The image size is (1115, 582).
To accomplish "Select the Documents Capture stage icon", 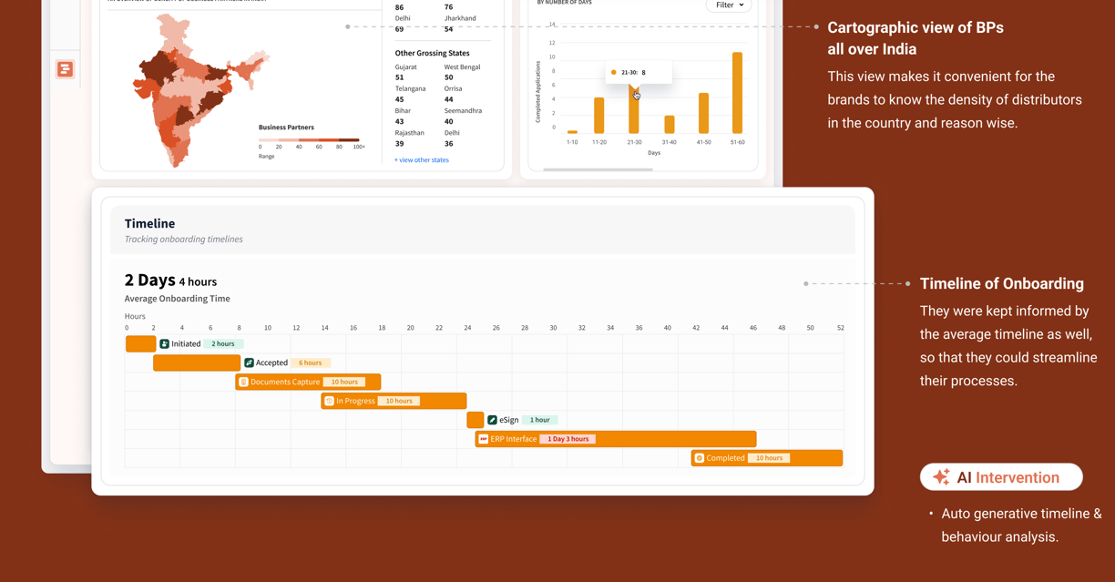I will click(x=243, y=382).
